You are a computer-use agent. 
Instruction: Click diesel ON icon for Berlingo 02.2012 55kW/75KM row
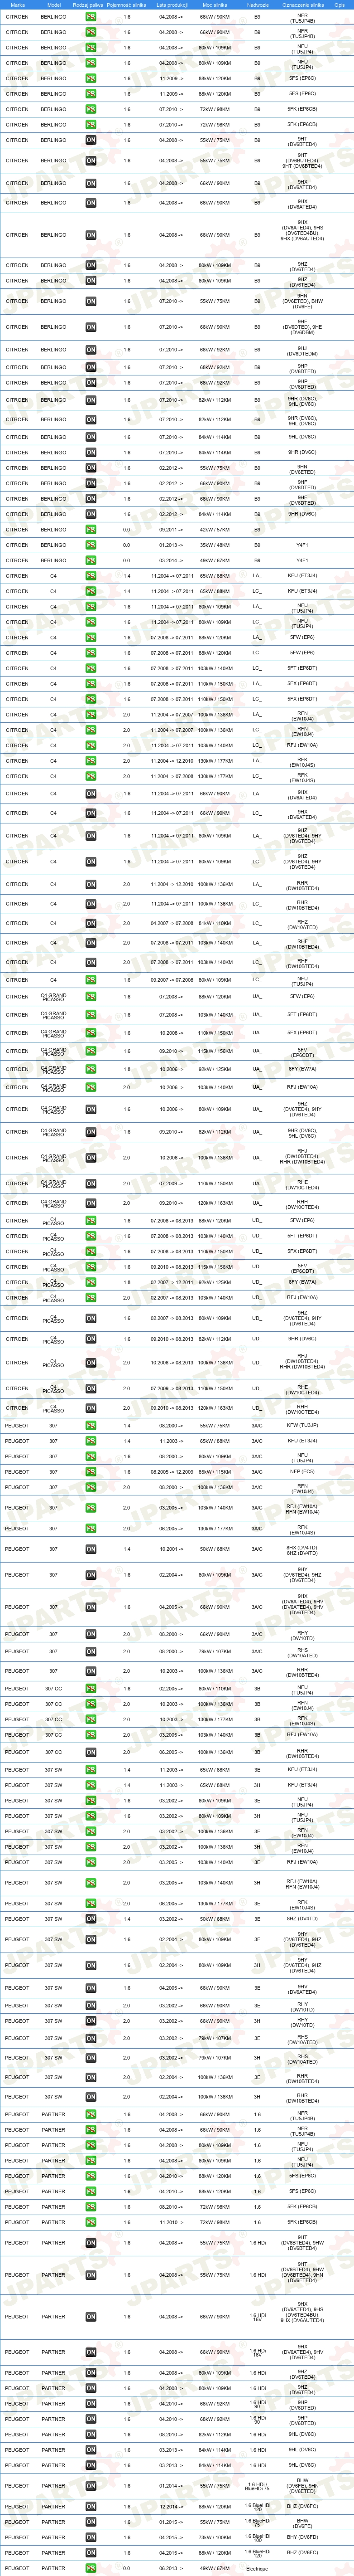[x=91, y=468]
